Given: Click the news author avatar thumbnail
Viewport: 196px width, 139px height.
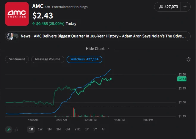Looking at the screenshot, I should [x=12, y=36].
